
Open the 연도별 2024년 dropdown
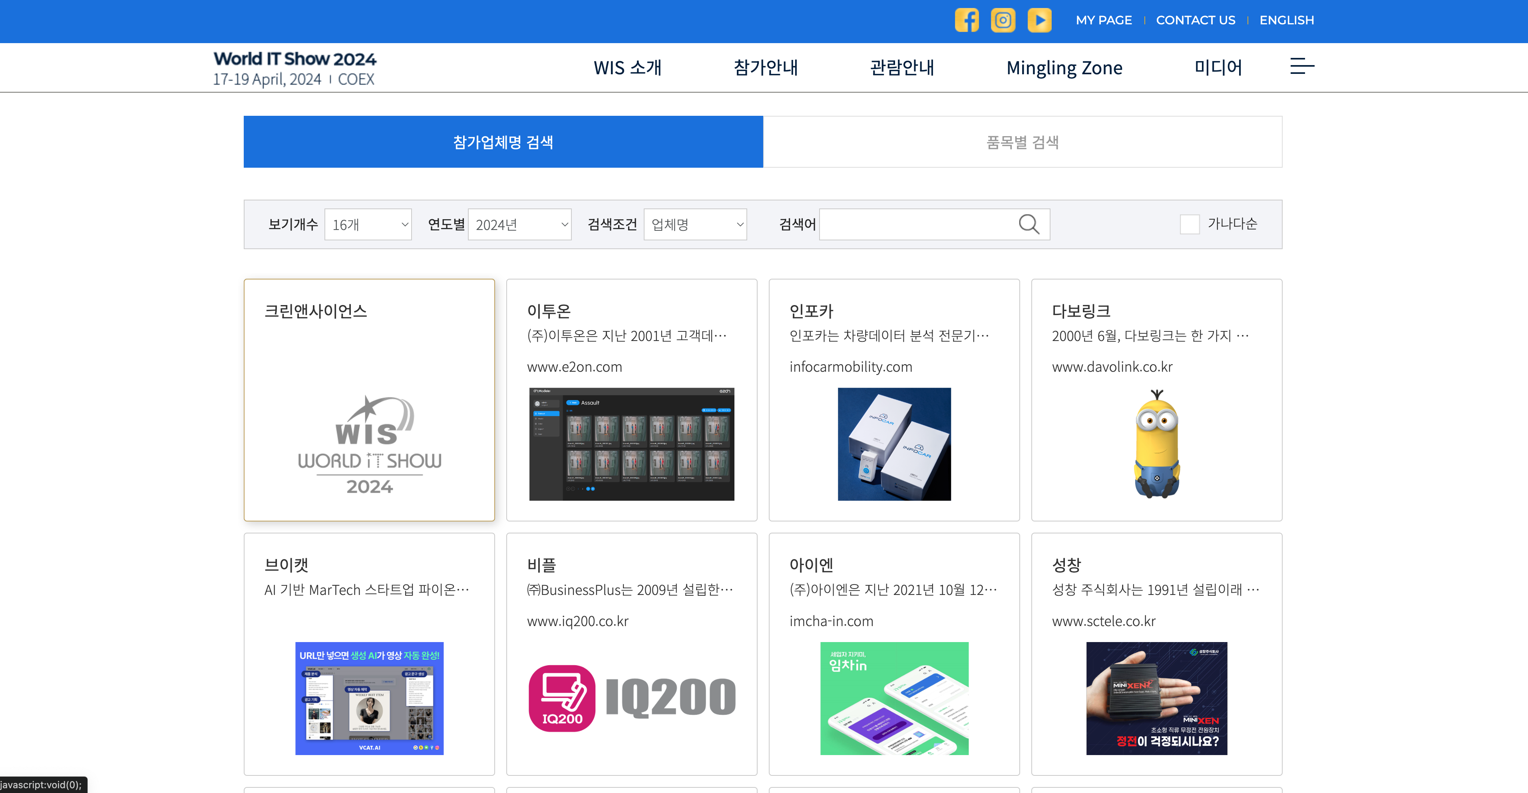click(x=519, y=225)
